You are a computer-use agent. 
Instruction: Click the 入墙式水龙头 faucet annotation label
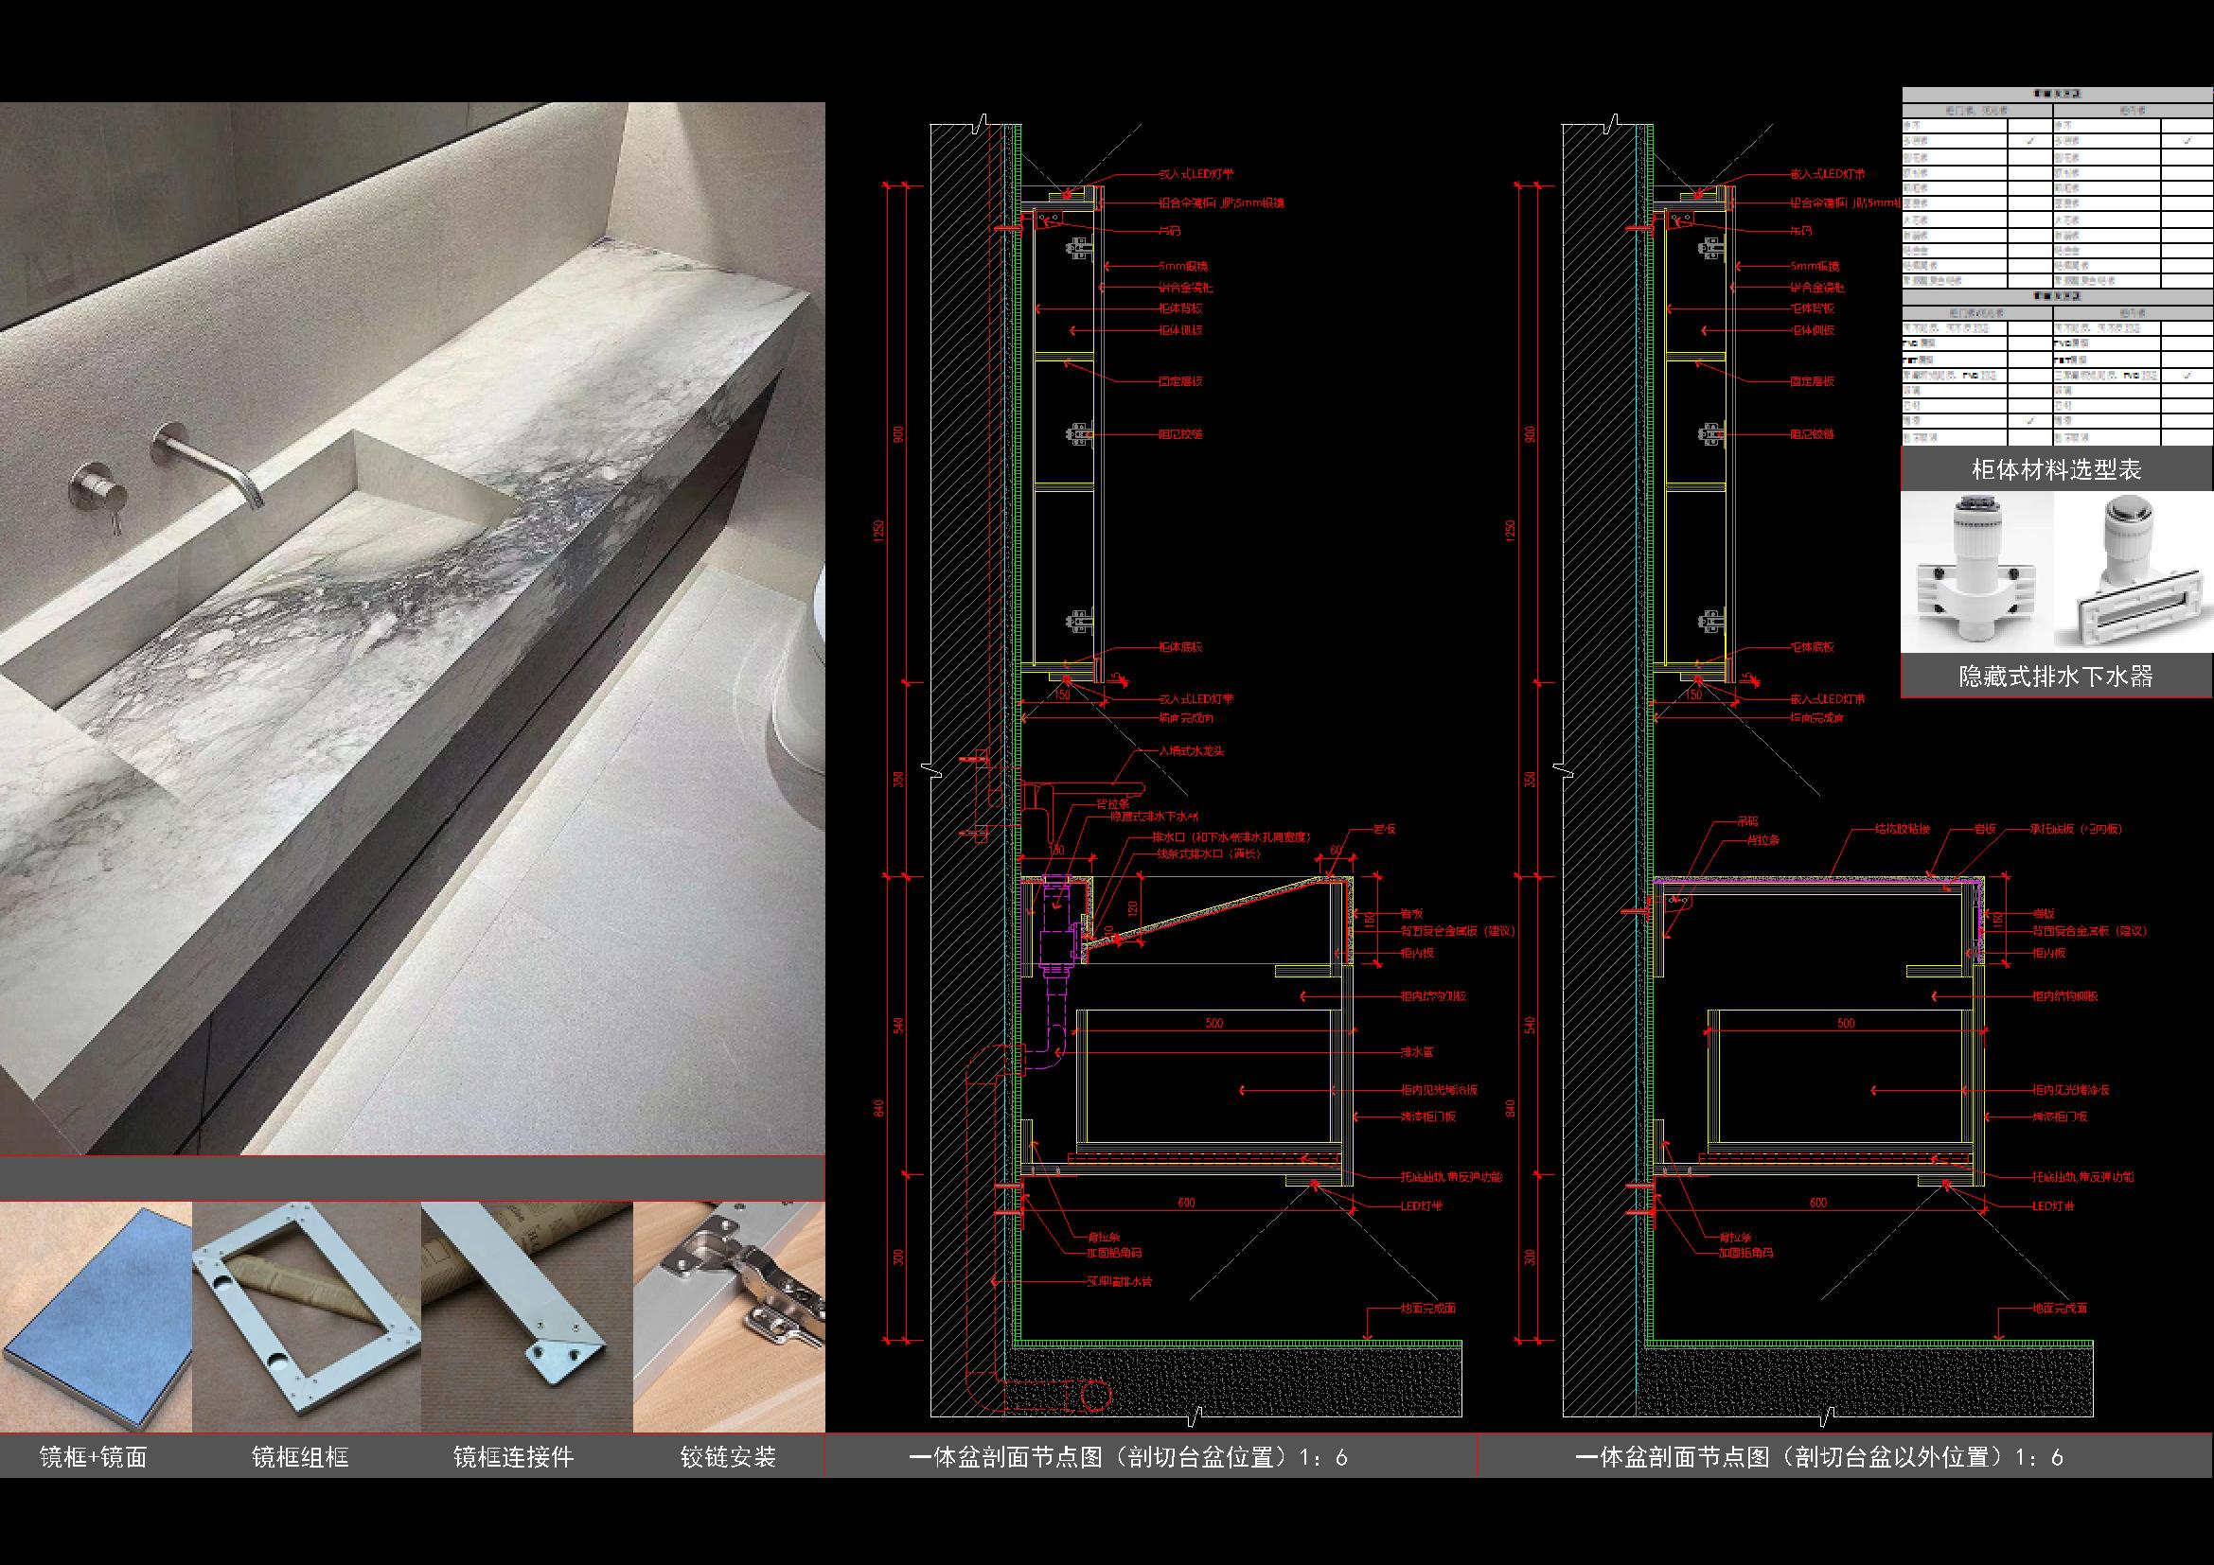[1192, 750]
